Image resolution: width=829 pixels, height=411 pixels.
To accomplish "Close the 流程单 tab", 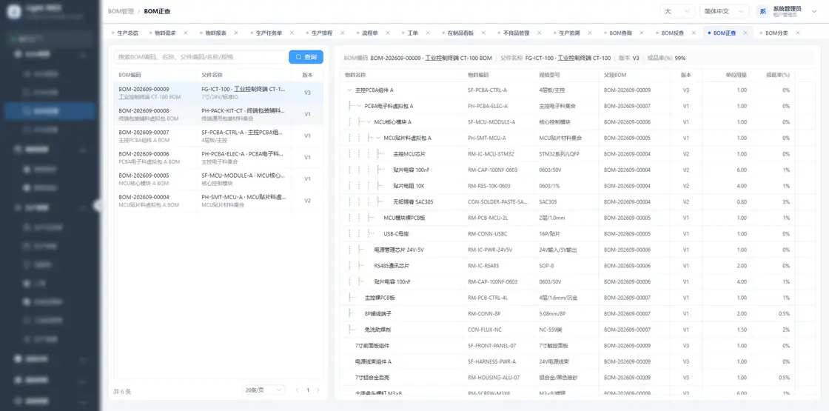I will point(388,33).
